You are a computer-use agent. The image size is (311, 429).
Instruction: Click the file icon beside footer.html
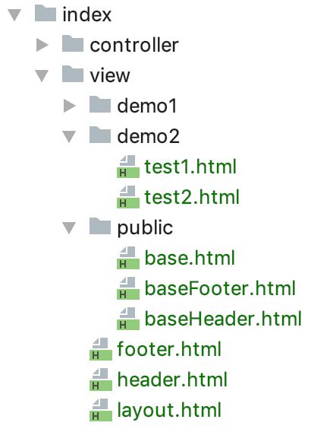101,349
